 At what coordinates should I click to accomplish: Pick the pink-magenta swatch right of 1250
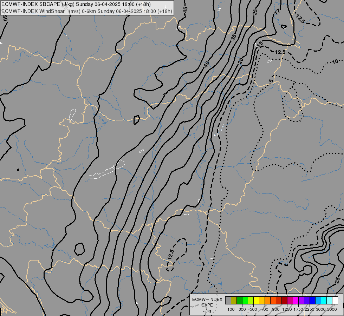(290, 300)
